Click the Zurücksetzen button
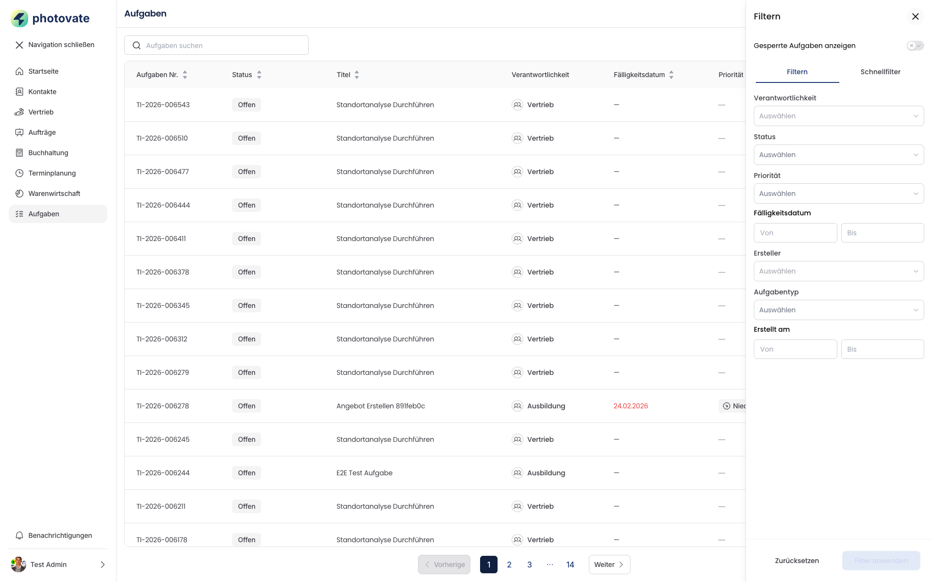Viewport: 932px width, 582px height. [797, 561]
